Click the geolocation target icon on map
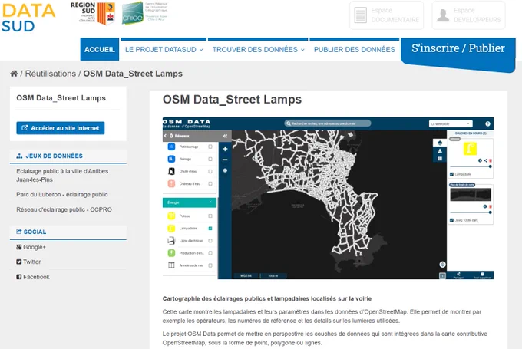Image resolution: width=522 pixels, height=349 pixels. 442,265
